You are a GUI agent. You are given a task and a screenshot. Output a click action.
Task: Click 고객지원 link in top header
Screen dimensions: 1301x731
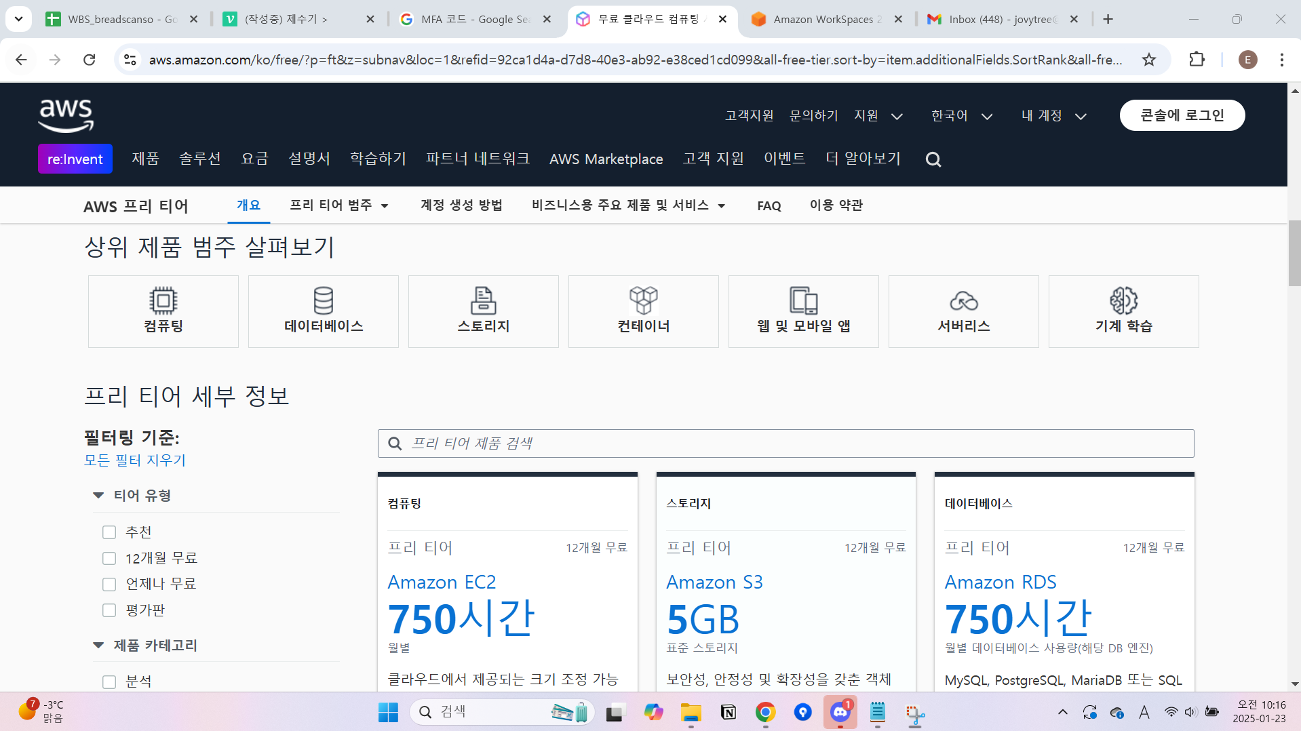pyautogui.click(x=749, y=116)
